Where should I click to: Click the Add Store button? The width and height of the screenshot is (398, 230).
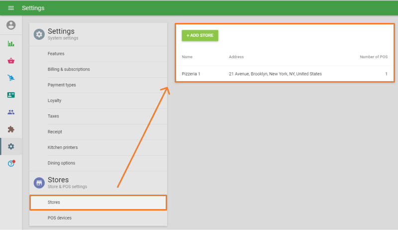(199, 35)
